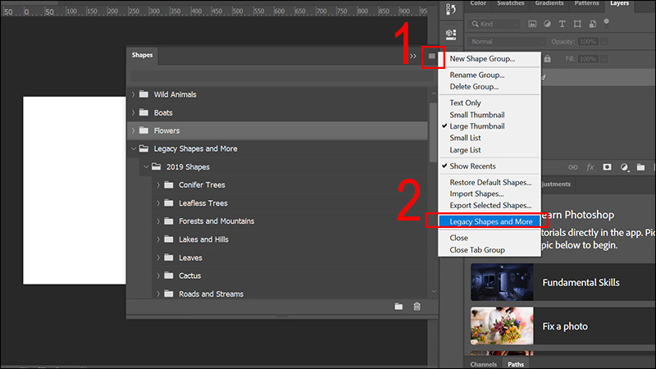Open the Shapes panel hamburger menu
The height and width of the screenshot is (369, 656).
pos(432,56)
